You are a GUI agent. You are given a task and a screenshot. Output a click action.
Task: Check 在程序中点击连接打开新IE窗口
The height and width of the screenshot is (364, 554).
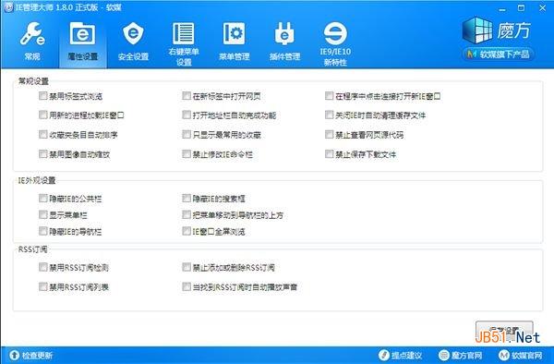(x=330, y=96)
